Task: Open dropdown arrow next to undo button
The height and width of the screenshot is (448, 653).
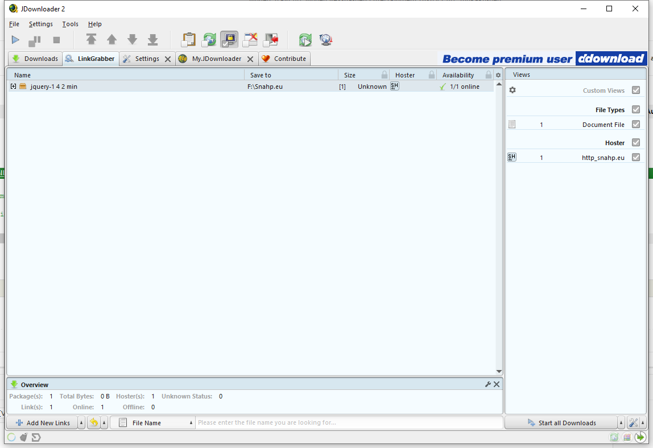Action: click(104, 422)
